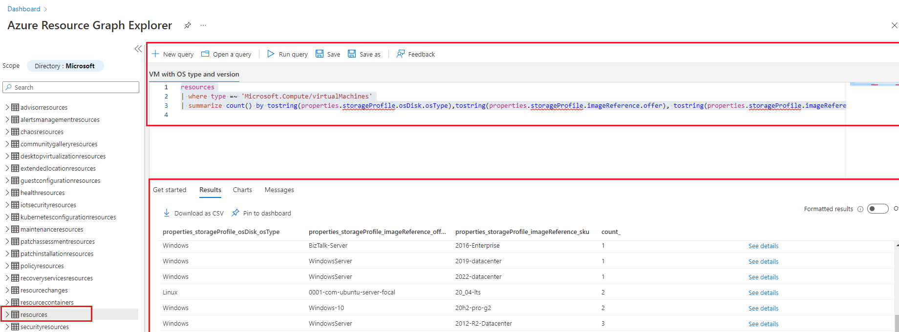This screenshot has width=899, height=332.
Task: Expand the communitygalleryresources tree node
Action: [7, 144]
